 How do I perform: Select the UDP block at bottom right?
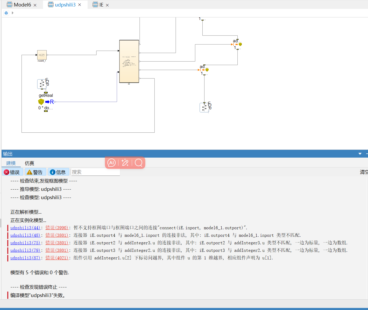[x=204, y=107]
